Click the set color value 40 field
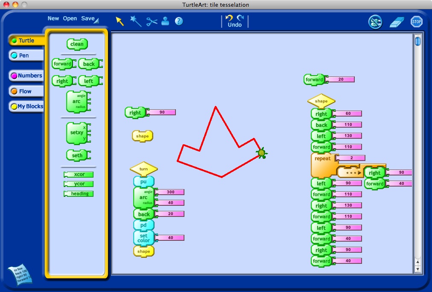The image size is (432, 292). click(x=170, y=238)
